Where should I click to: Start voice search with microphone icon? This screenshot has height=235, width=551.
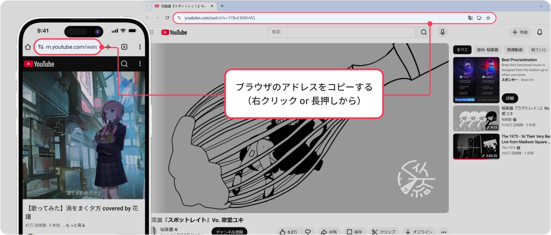click(442, 32)
